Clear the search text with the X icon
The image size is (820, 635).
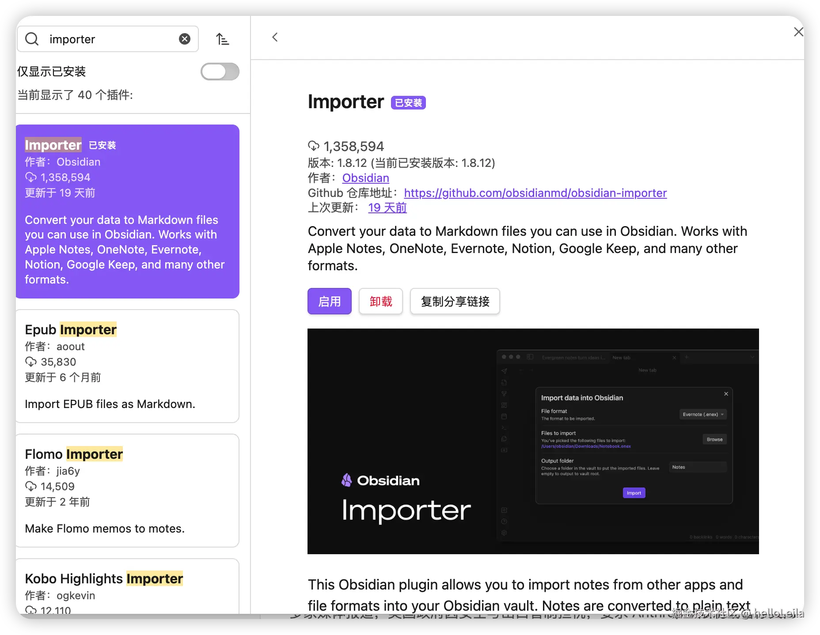point(185,39)
